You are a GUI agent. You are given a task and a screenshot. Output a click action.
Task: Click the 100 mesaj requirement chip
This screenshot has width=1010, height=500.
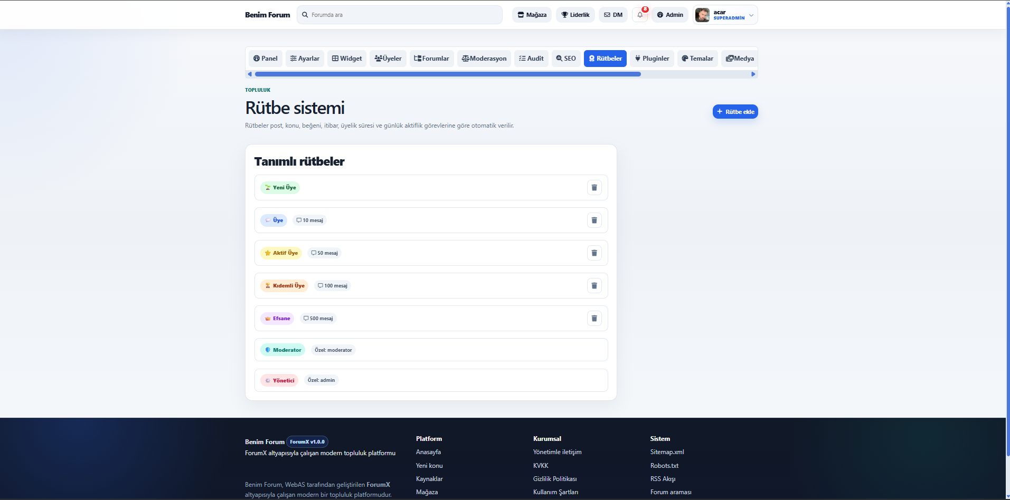point(333,286)
